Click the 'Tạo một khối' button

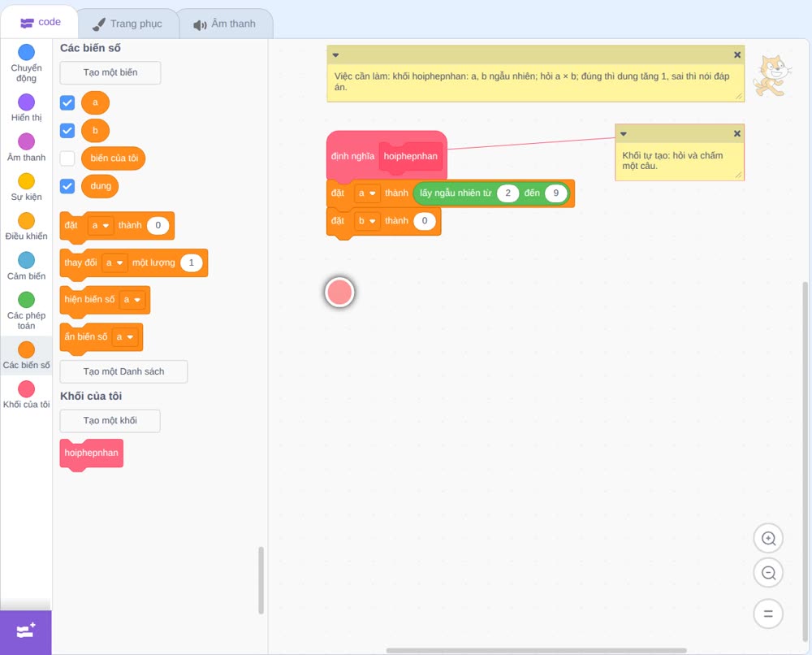tap(110, 420)
